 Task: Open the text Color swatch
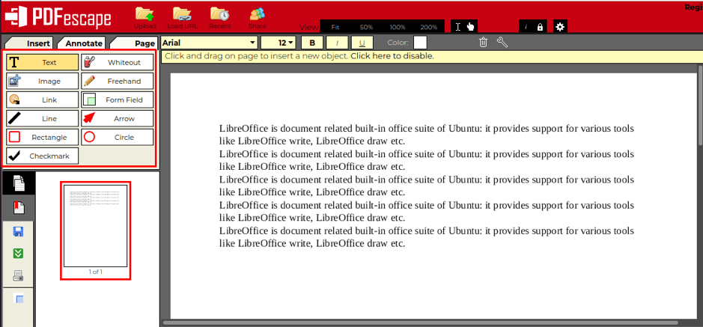(420, 43)
